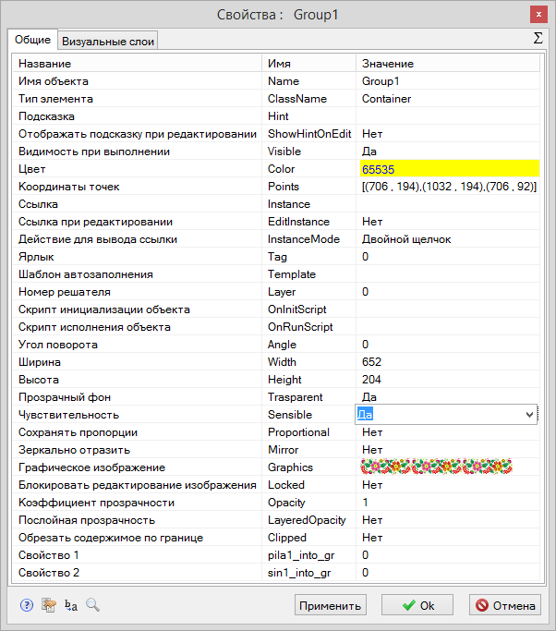556x631 pixels.
Task: Click the Trasparent value Да cell
Action: click(448, 397)
